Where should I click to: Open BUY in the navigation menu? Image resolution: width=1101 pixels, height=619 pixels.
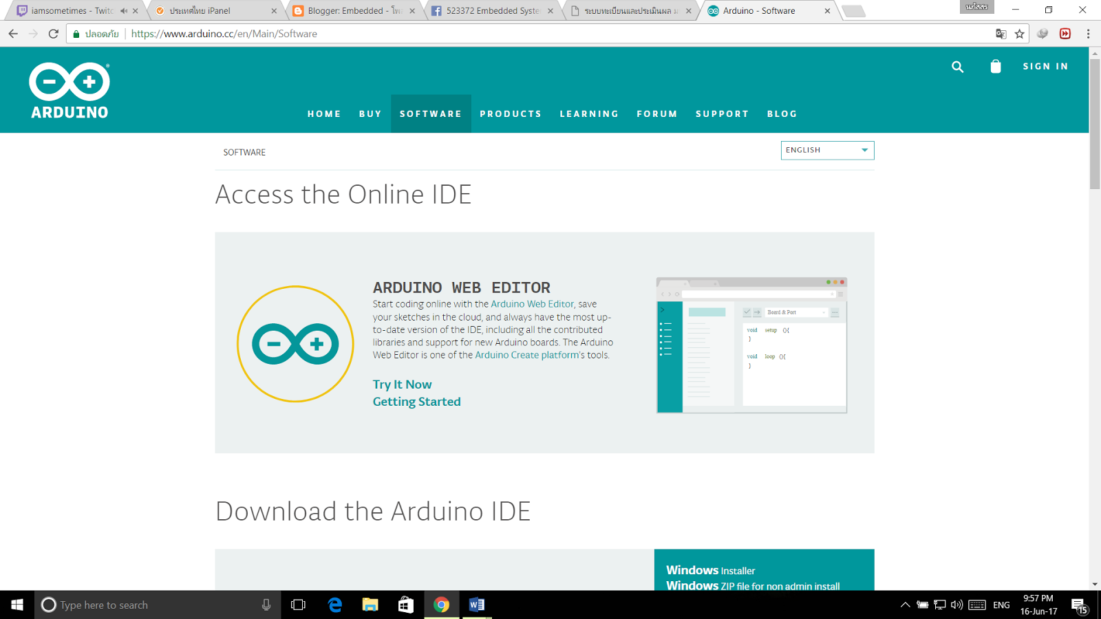[370, 114]
